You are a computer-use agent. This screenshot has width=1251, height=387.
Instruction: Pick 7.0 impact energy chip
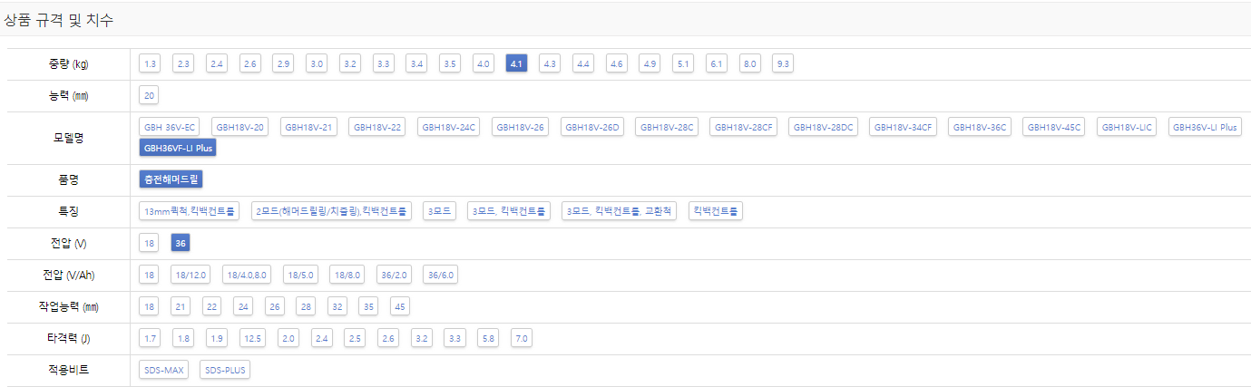(521, 338)
